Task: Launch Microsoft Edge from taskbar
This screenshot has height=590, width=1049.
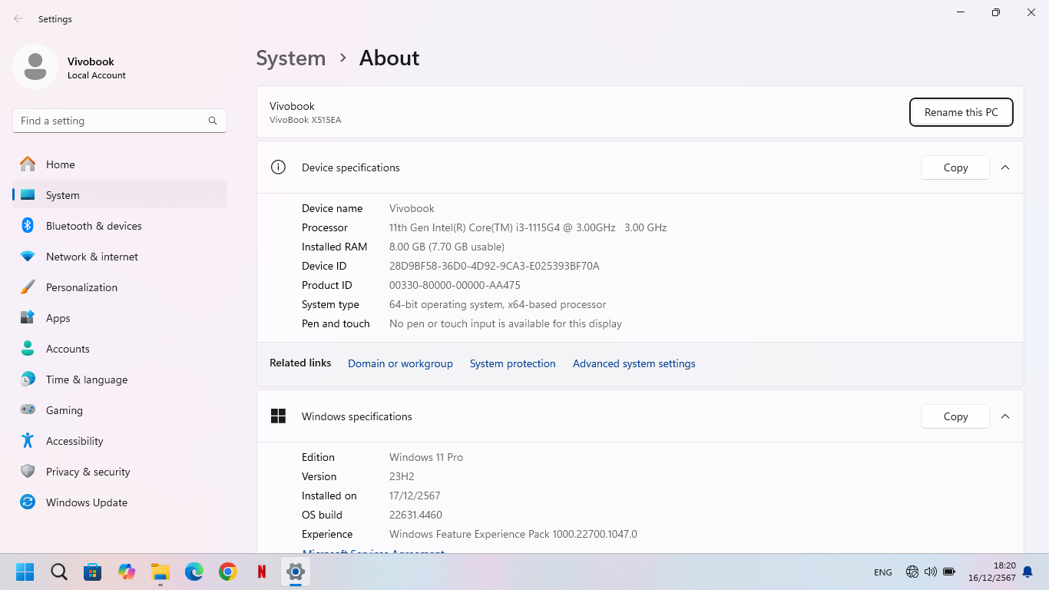Action: click(x=194, y=572)
